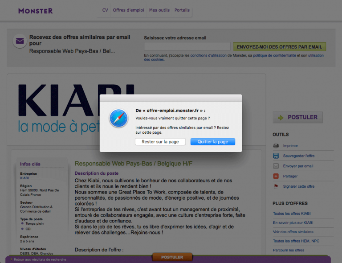
Task: Open politique de confidentialité link
Action: (274, 55)
